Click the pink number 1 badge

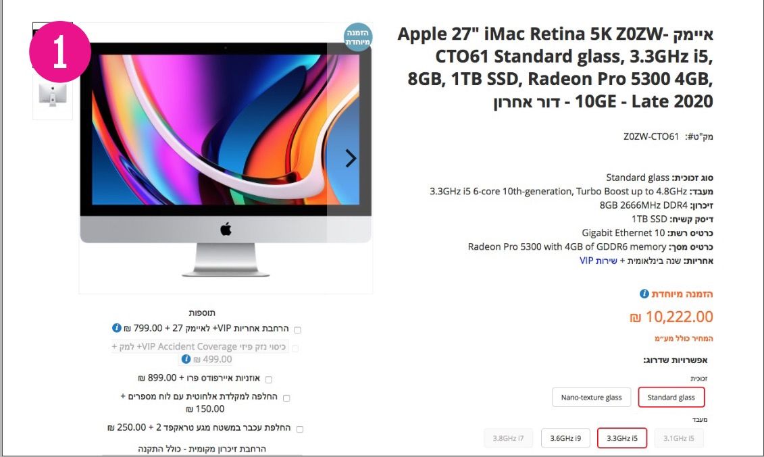60,51
